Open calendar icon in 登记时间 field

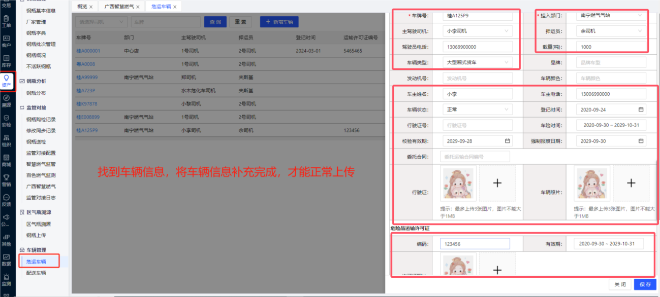(x=641, y=109)
